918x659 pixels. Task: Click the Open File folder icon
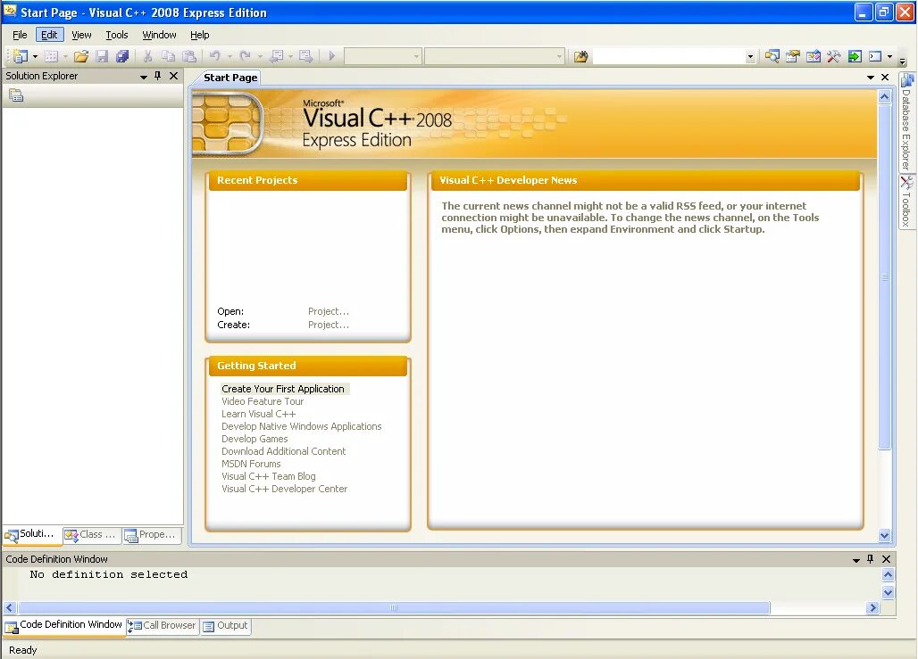pyautogui.click(x=81, y=56)
